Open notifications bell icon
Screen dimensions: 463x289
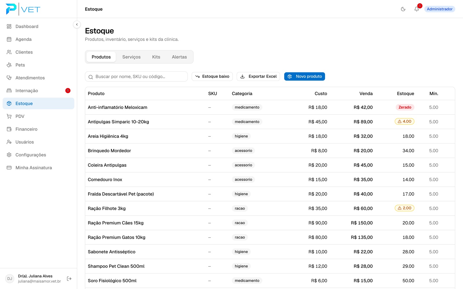tap(417, 9)
